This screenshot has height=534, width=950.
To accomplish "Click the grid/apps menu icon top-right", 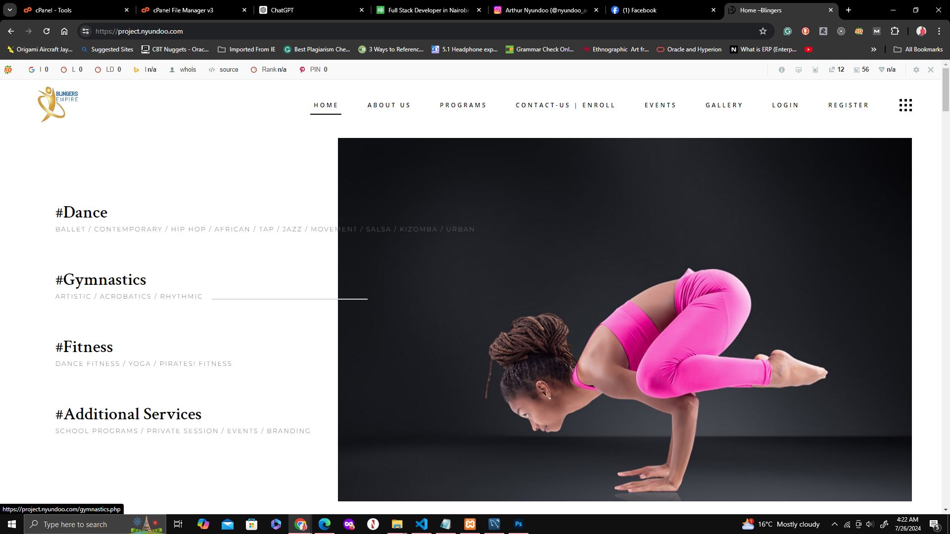I will (905, 105).
